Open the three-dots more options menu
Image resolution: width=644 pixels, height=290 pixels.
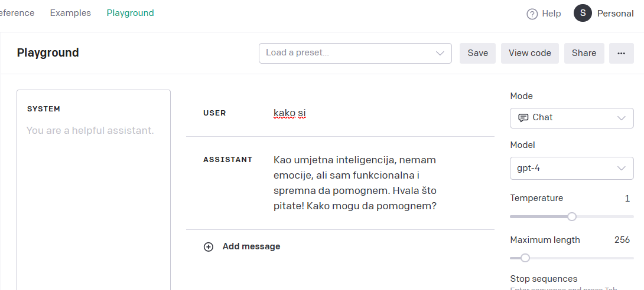point(622,53)
